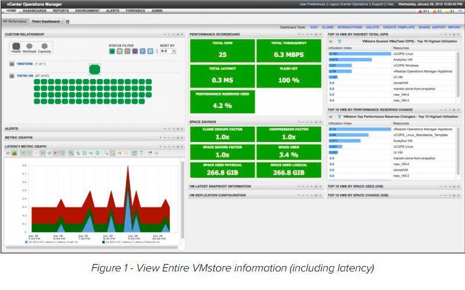The height and width of the screenshot is (290, 465).
Task: Click the red critical alerts icon in header
Action: pos(420,11)
